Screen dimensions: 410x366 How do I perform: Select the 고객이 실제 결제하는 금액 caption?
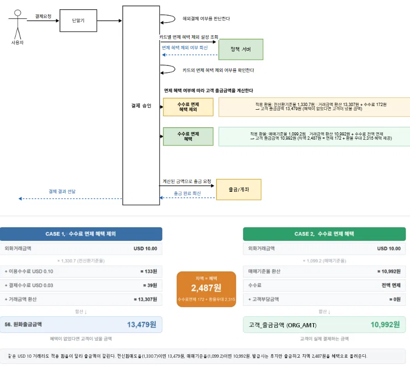point(324,339)
